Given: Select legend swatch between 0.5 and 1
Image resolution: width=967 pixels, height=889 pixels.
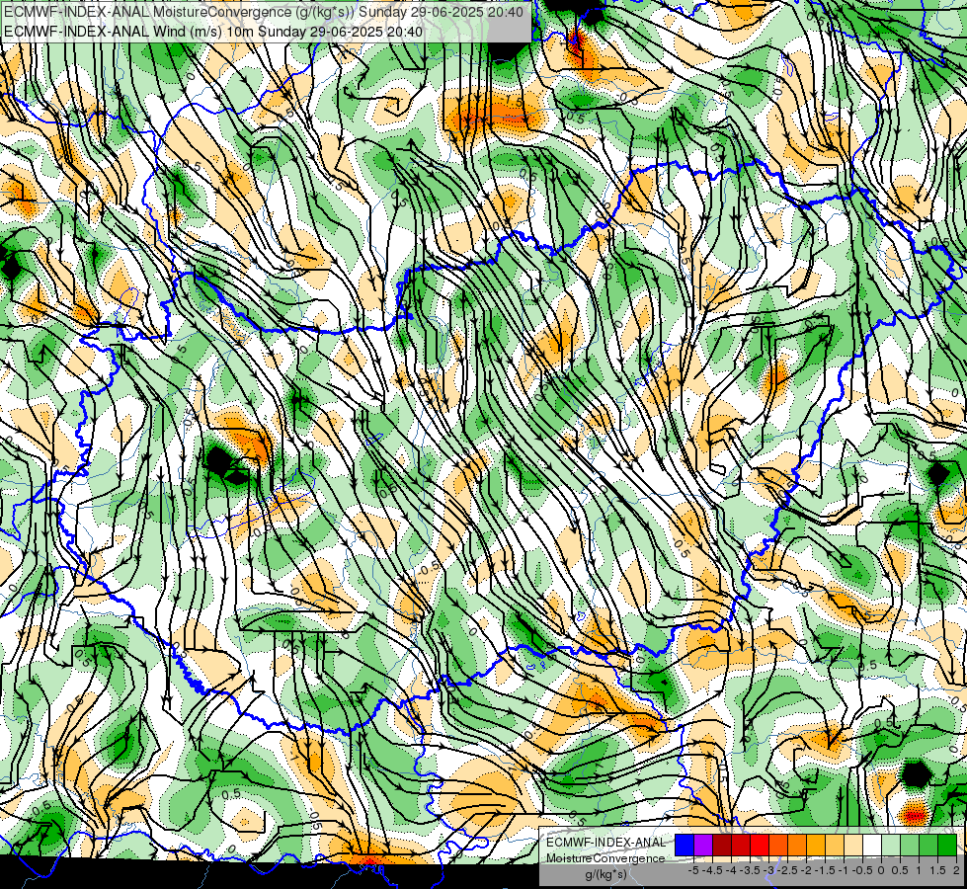Looking at the screenshot, I should pos(910,845).
